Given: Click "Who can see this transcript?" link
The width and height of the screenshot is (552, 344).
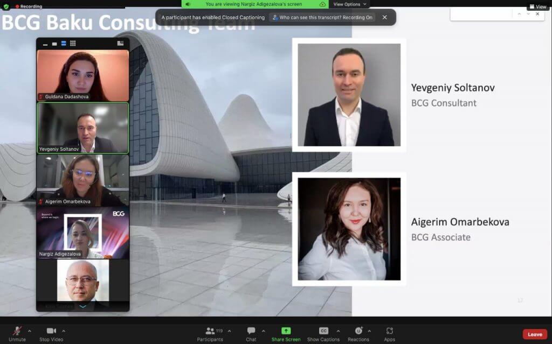Looking at the screenshot, I should tap(322, 17).
